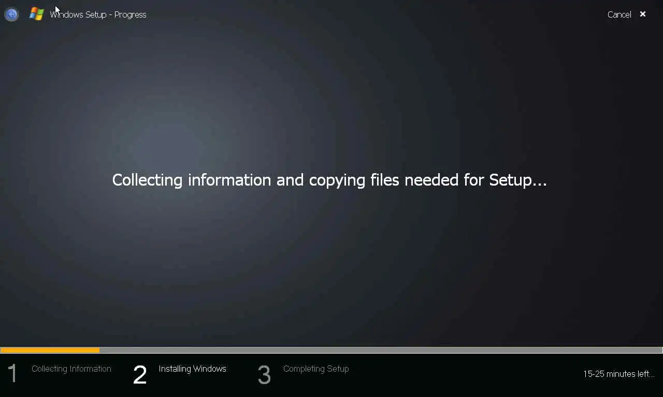
Task: Click the dimmed step number 3
Action: click(264, 375)
